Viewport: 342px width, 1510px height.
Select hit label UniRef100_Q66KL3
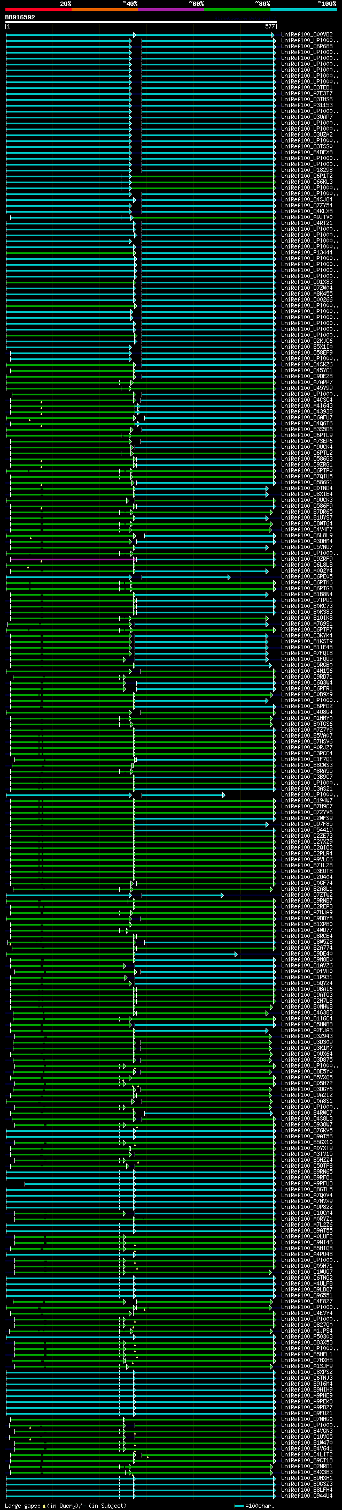pyautogui.click(x=307, y=182)
